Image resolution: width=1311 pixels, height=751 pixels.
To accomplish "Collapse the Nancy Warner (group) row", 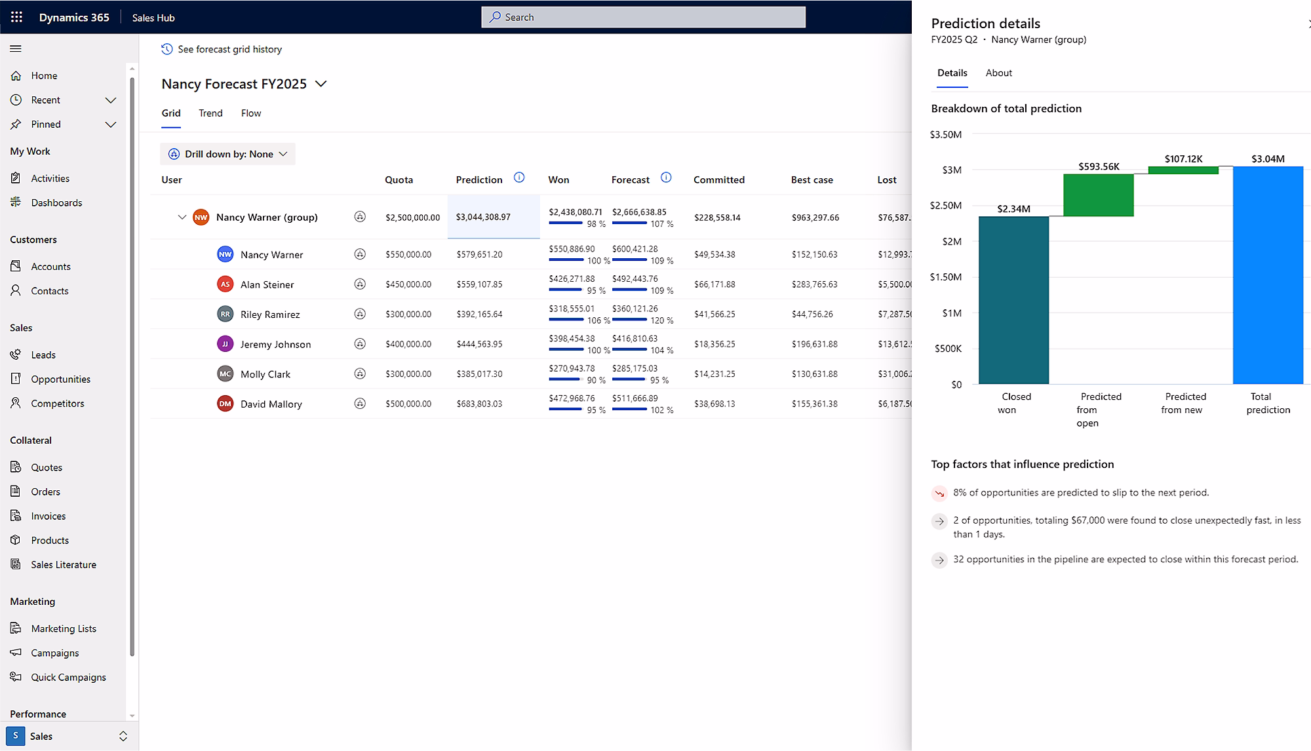I will [x=182, y=217].
